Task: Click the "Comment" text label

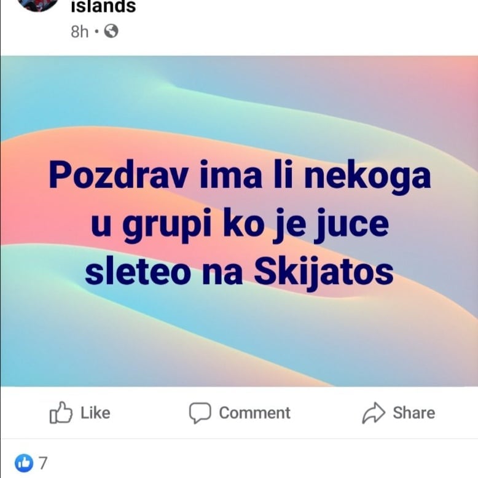Action: coord(254,413)
